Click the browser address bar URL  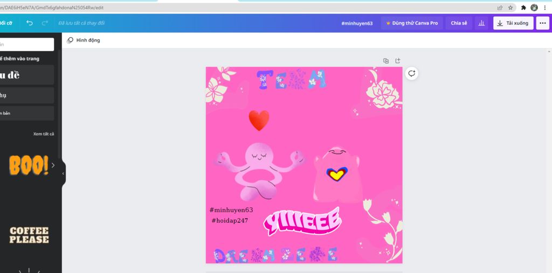[52, 8]
